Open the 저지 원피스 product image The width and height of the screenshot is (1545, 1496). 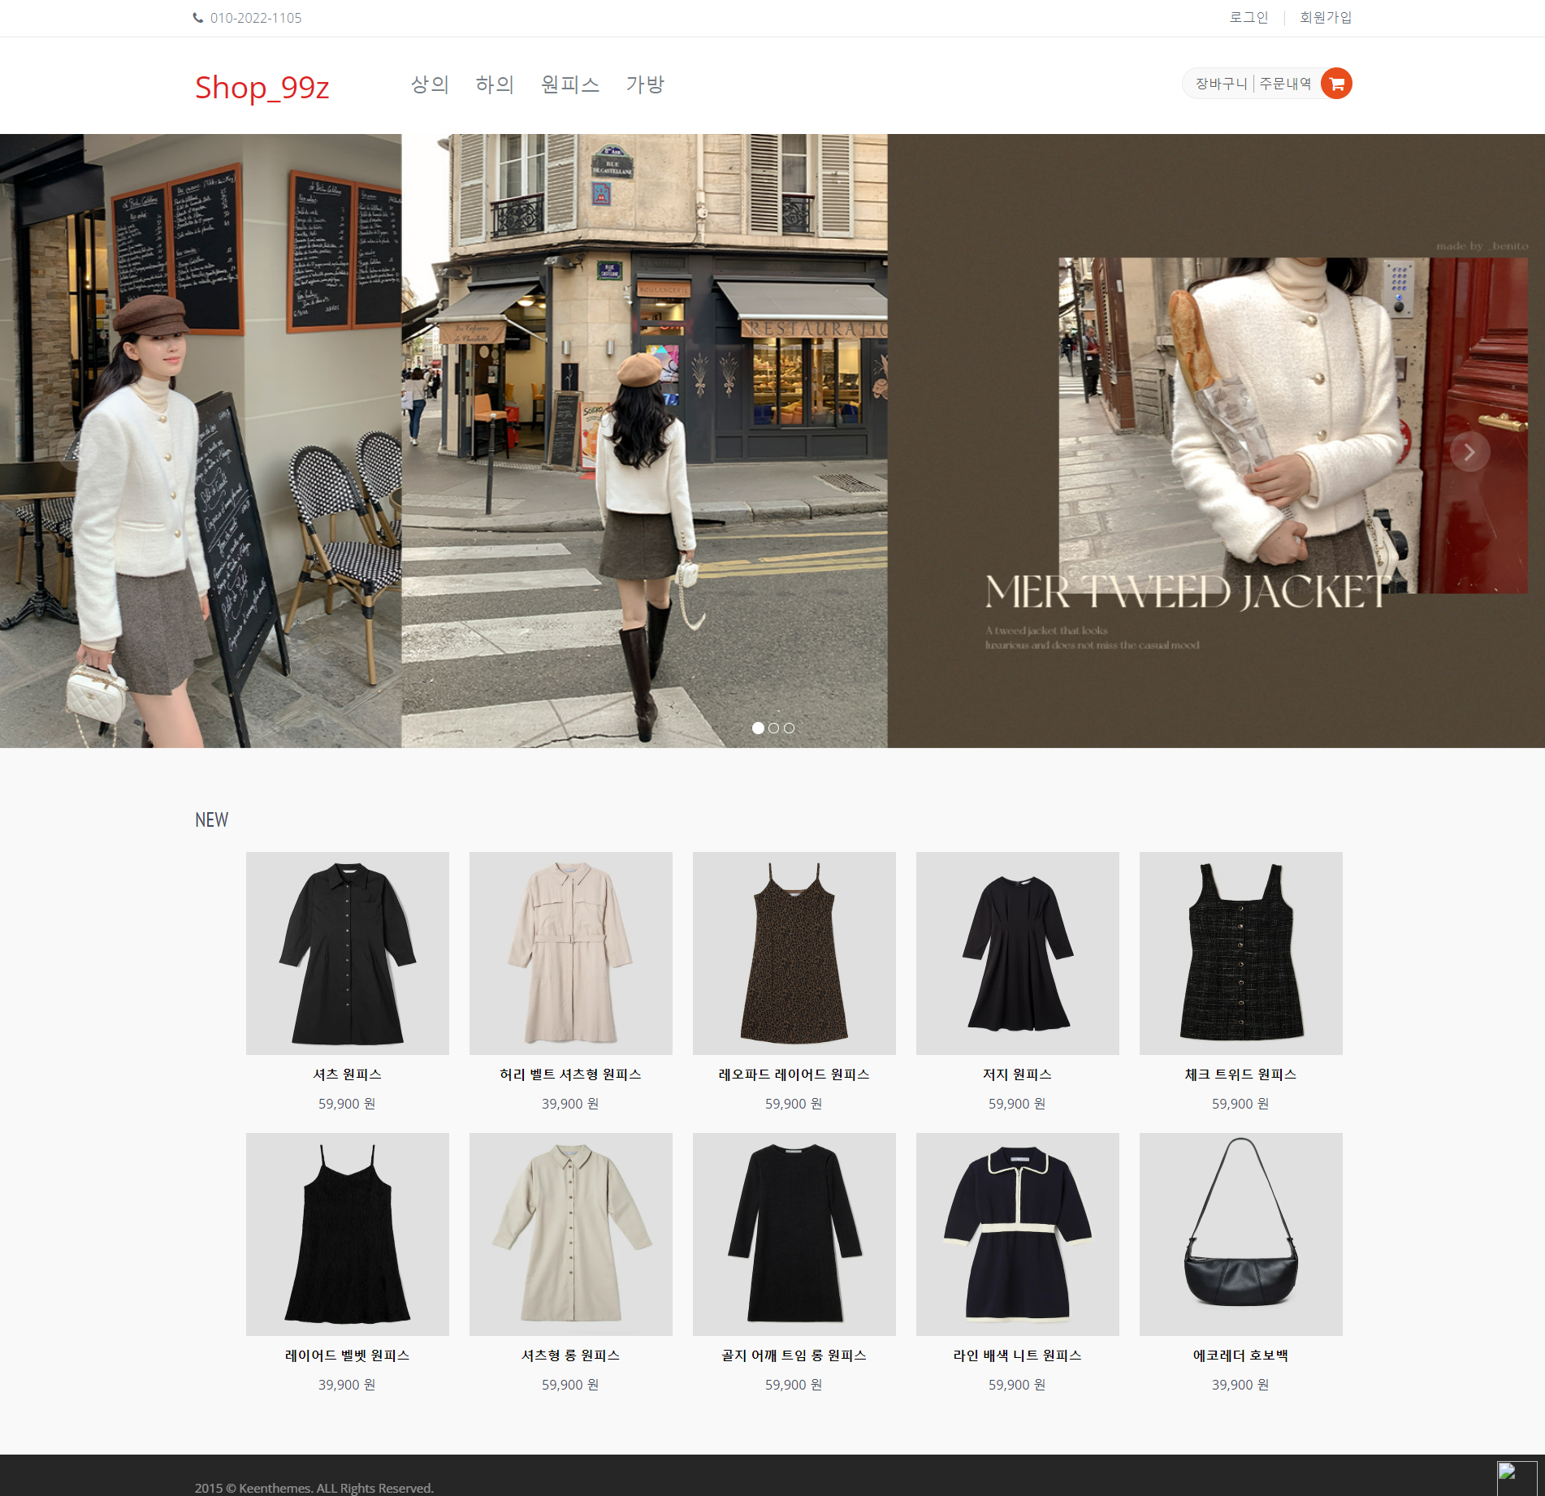coord(1018,953)
